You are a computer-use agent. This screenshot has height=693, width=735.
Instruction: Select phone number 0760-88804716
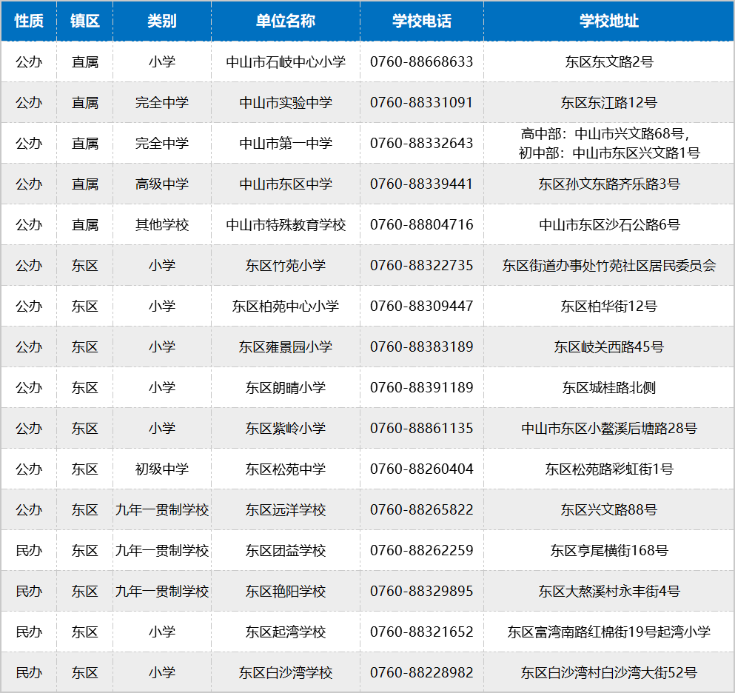tap(422, 225)
